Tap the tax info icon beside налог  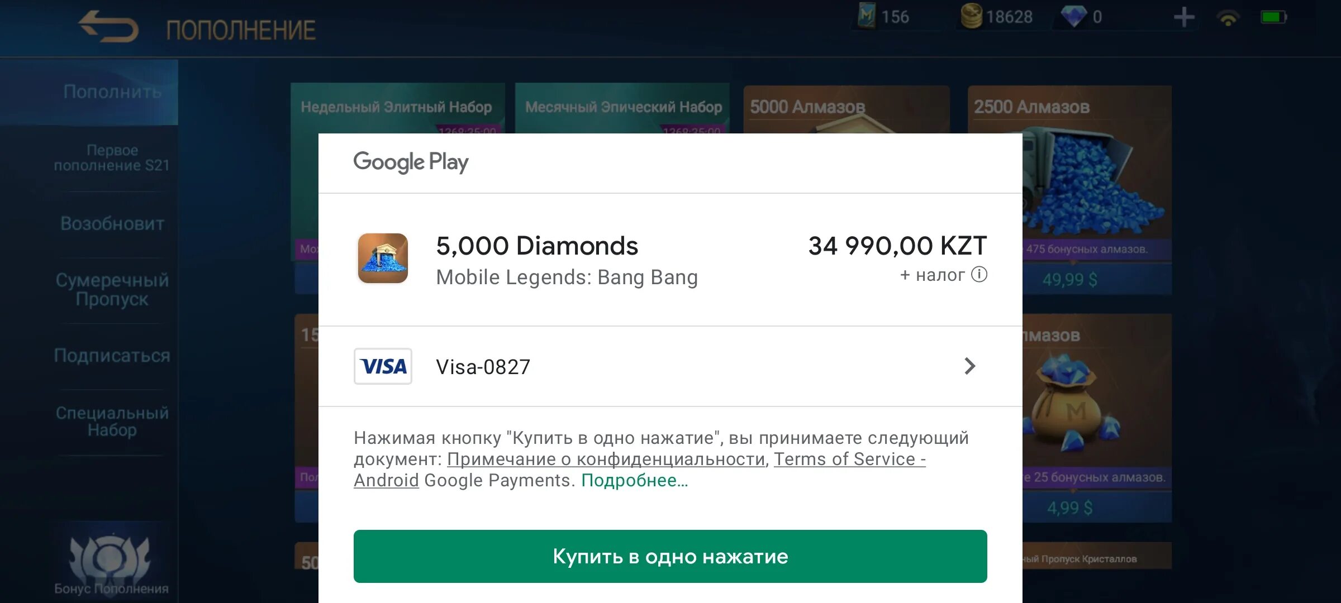point(979,274)
